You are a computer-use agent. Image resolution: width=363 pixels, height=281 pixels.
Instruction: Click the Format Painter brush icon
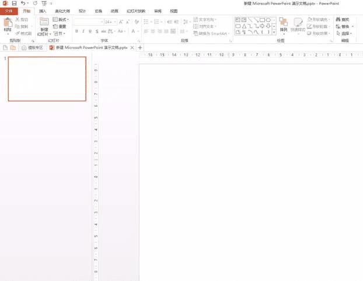[18, 33]
